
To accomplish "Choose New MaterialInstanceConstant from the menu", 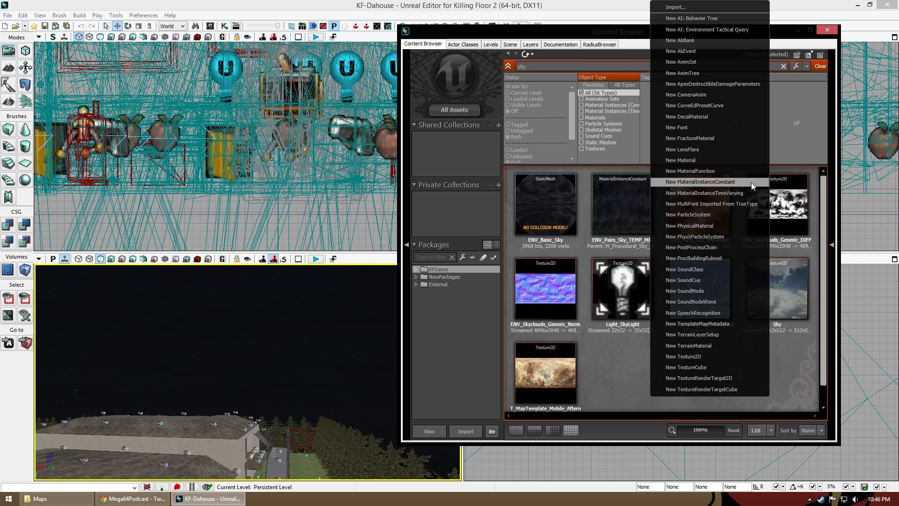I will coord(700,182).
